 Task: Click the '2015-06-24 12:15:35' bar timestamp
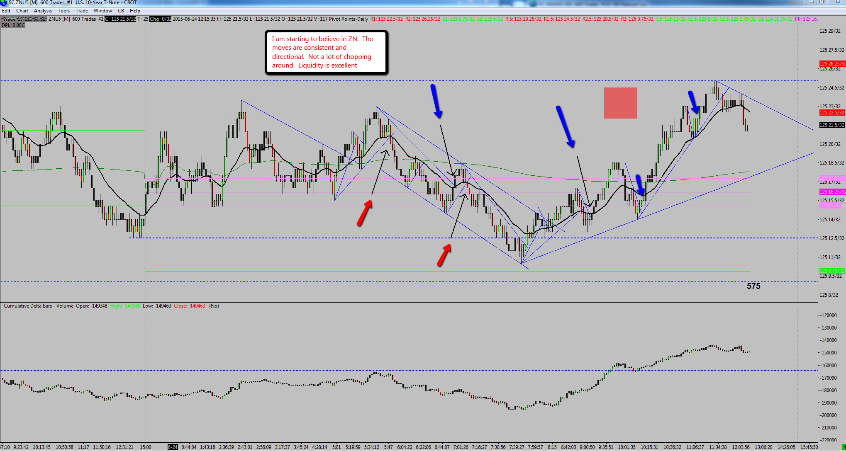tap(194, 19)
